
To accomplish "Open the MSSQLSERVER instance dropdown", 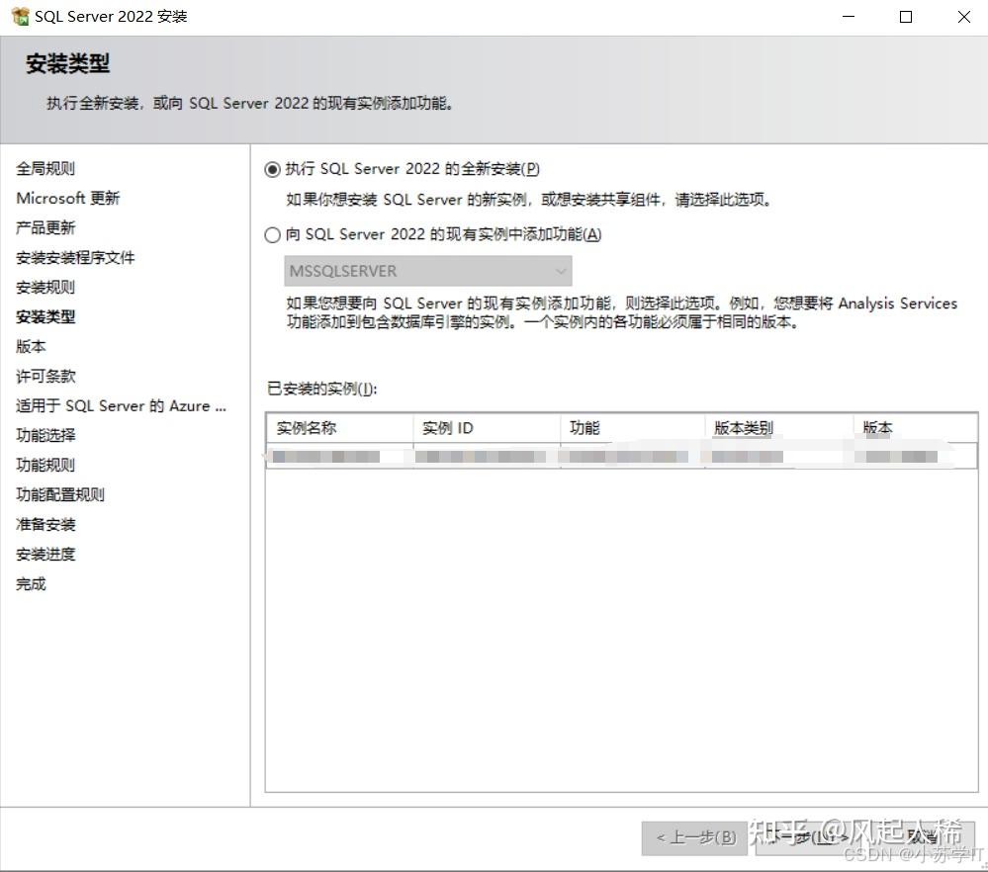I will (561, 270).
